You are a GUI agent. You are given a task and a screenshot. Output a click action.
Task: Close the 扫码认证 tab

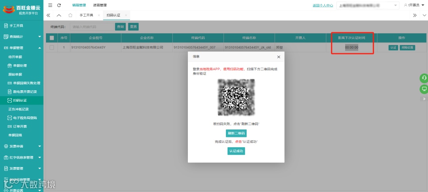click(x=126, y=15)
